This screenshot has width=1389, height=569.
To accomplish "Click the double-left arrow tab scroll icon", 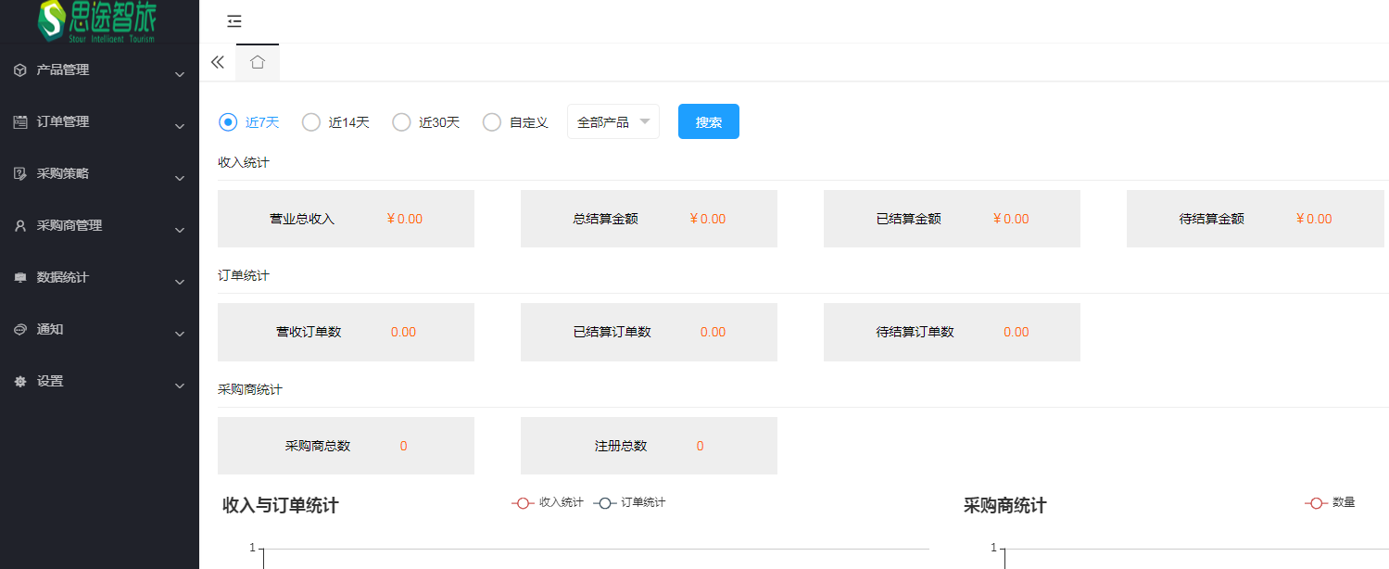I will click(x=218, y=62).
